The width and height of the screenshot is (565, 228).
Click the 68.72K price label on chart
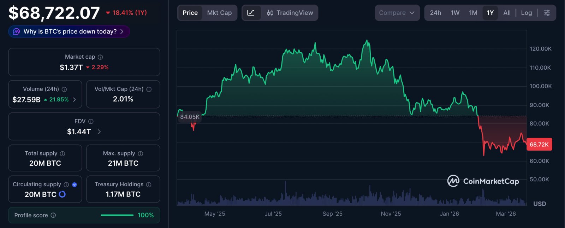coord(539,144)
